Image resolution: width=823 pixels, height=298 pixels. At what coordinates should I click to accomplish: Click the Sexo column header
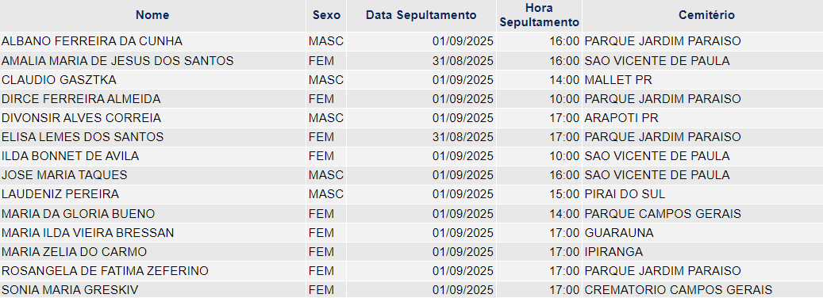pyautogui.click(x=326, y=15)
